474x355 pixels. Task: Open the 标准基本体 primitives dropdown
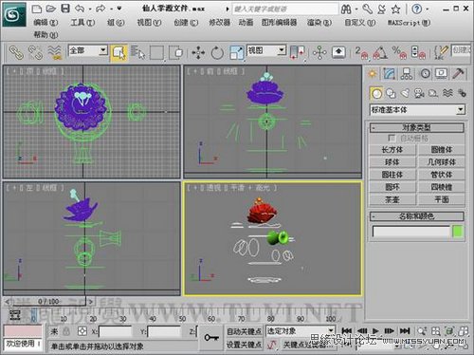pos(461,110)
